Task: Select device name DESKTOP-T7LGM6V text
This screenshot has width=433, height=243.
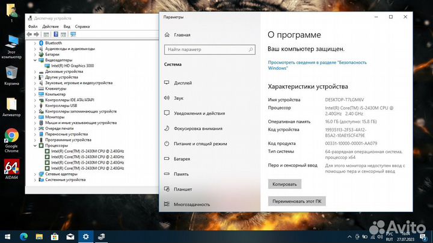Action: (345, 100)
